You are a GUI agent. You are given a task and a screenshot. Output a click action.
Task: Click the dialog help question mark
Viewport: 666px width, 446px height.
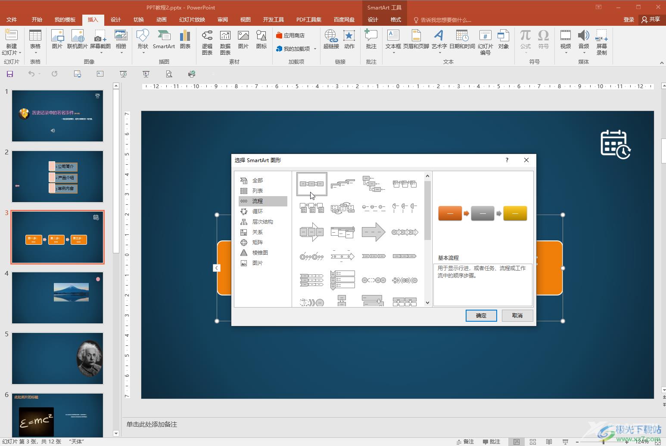pyautogui.click(x=507, y=160)
